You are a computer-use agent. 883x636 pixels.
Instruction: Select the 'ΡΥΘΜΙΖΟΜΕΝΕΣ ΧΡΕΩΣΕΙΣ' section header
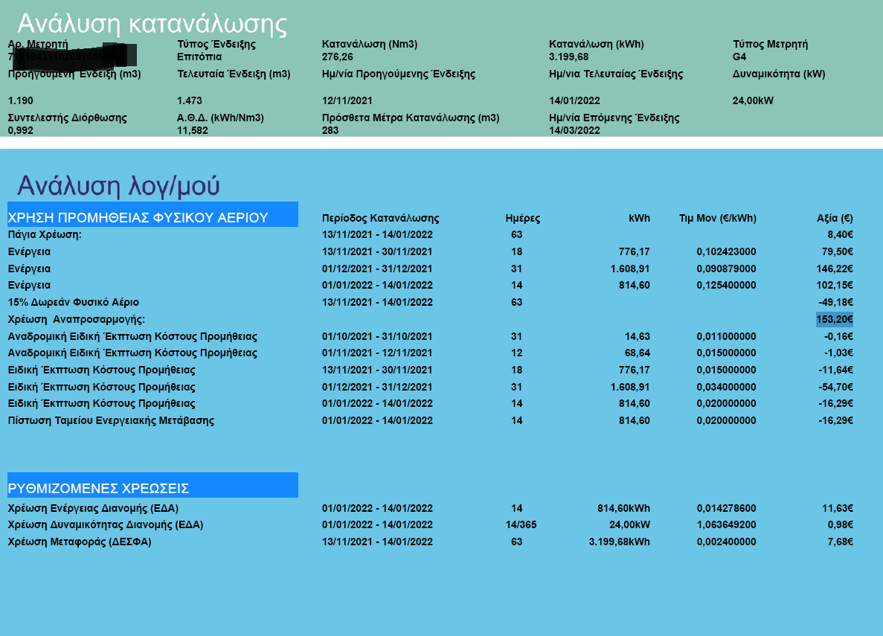pyautogui.click(x=152, y=485)
